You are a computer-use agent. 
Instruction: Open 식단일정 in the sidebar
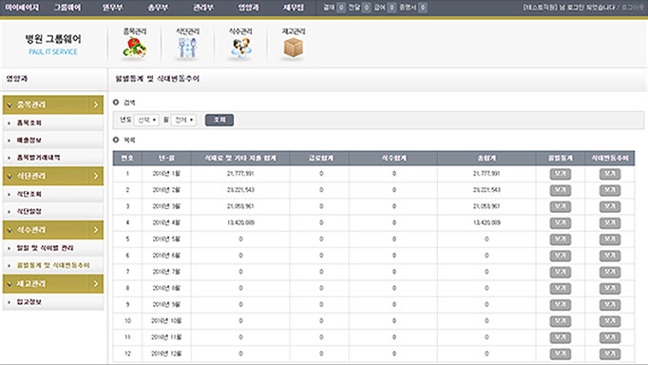29,212
